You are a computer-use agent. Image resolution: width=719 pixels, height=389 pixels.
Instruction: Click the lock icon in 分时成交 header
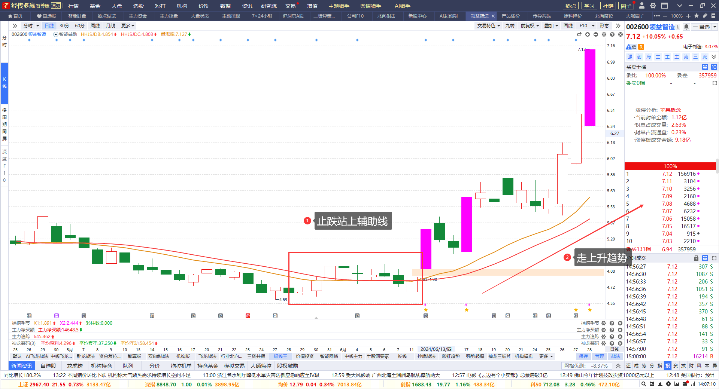[696, 258]
